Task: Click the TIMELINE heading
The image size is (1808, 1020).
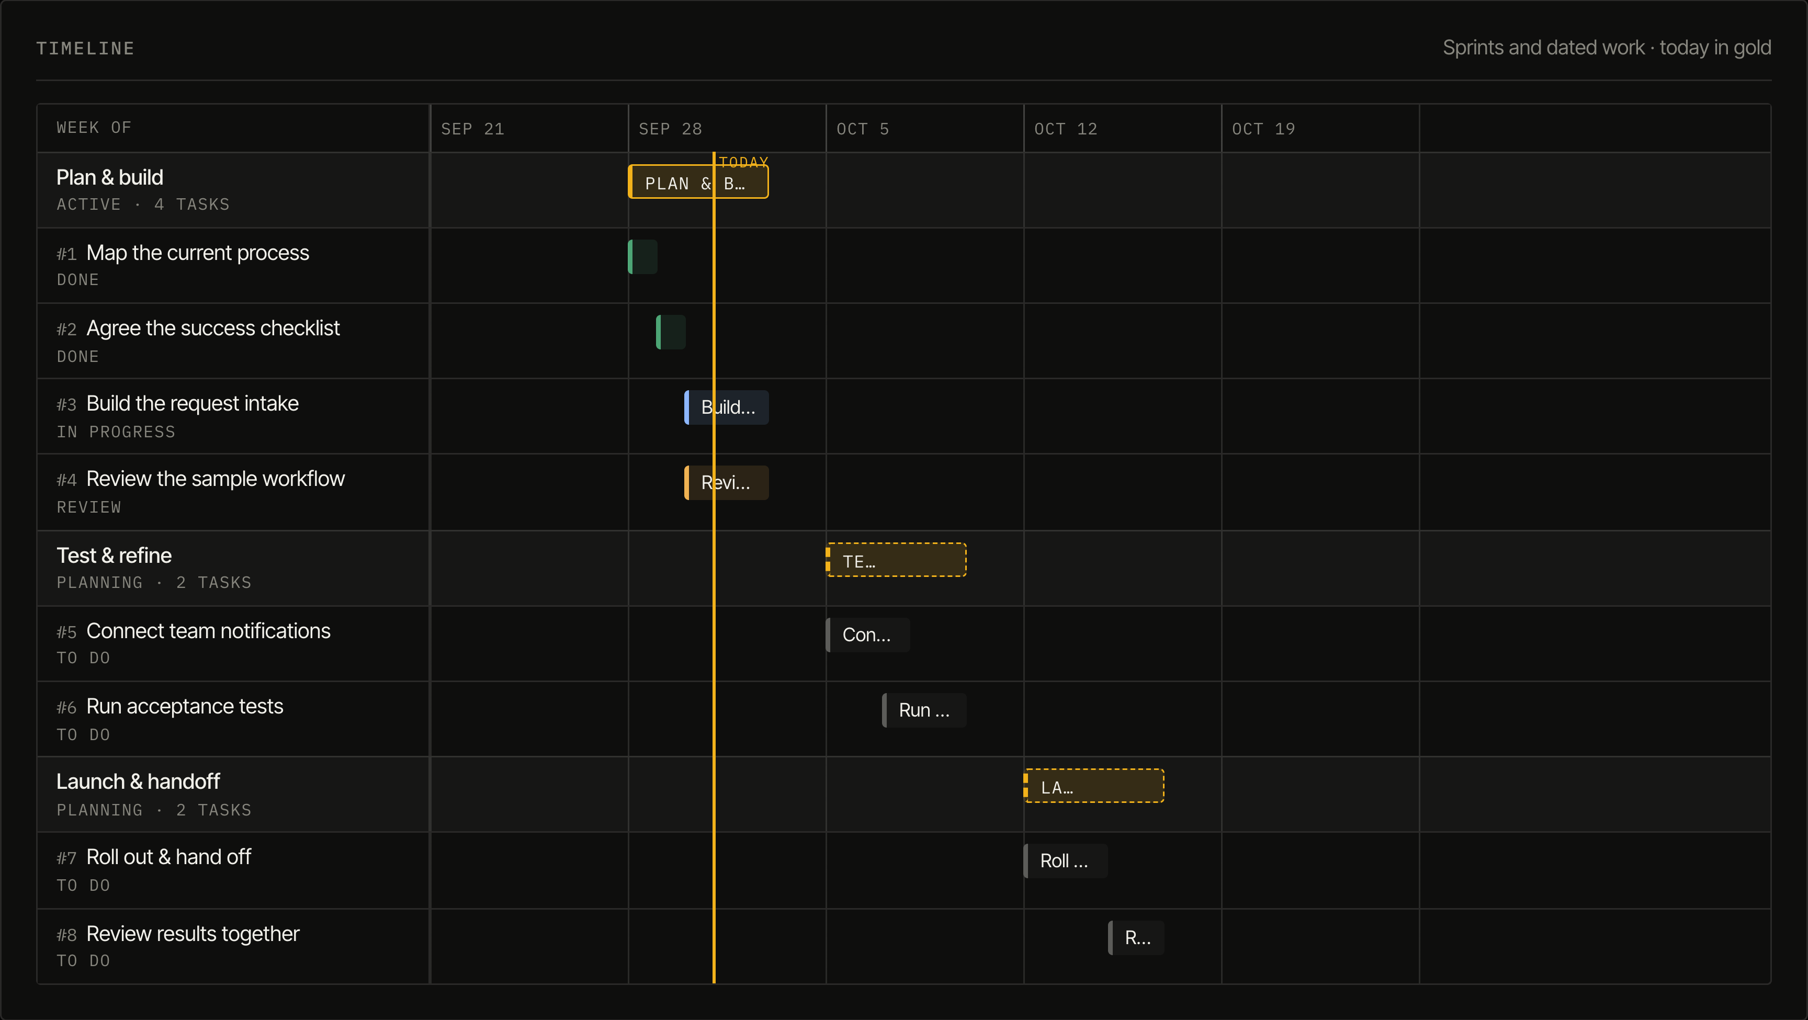Action: (x=85, y=49)
